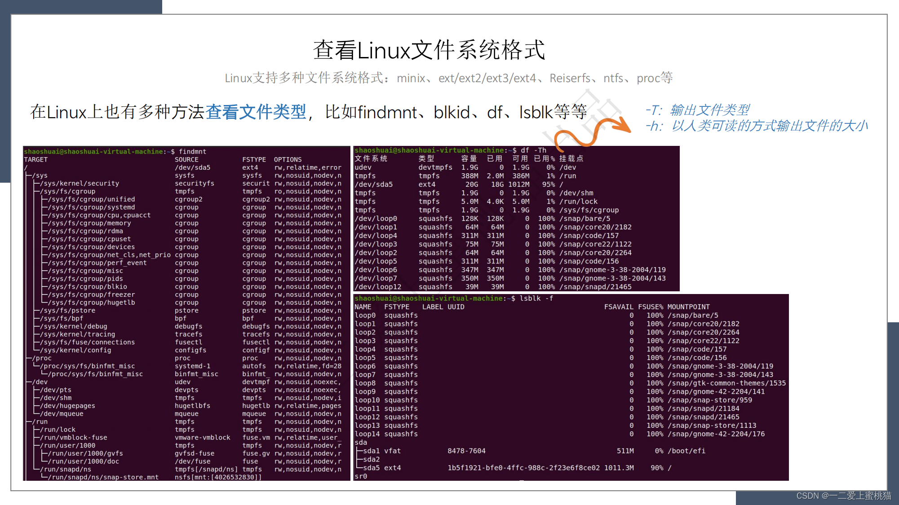This screenshot has height=505, width=899.
Task: Click the -h option description note
Action: [757, 126]
